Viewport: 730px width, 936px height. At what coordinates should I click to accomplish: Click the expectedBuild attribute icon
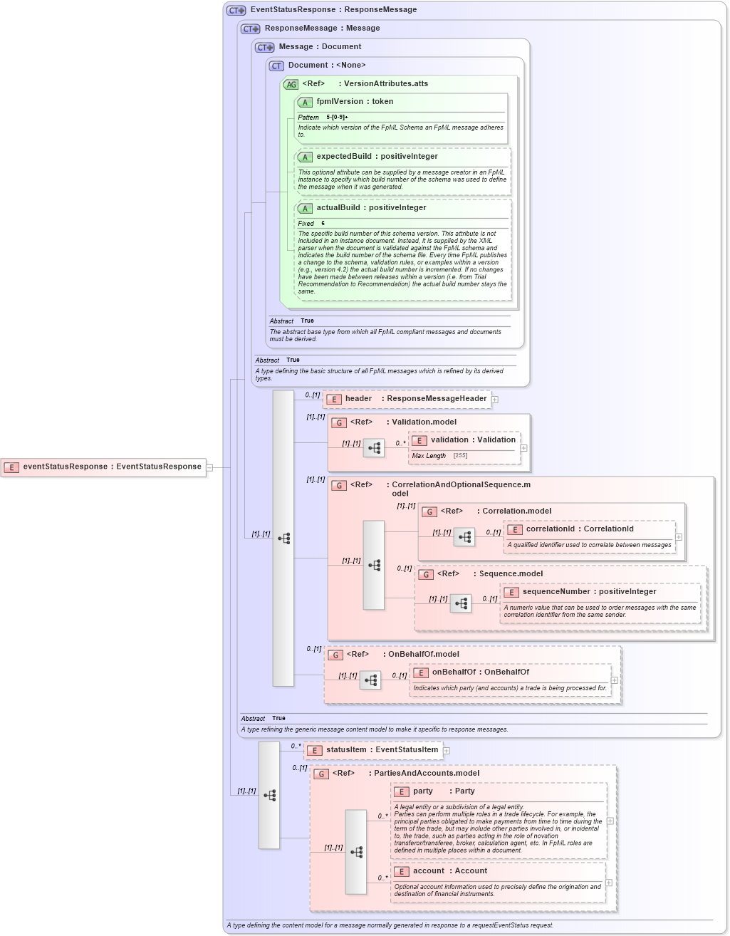point(305,157)
